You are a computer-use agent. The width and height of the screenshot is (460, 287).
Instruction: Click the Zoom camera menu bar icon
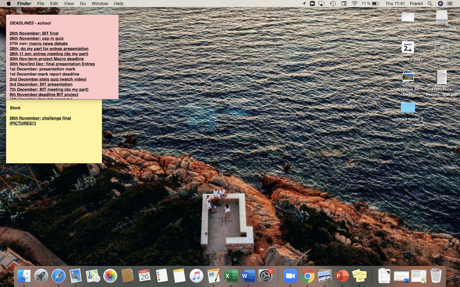coord(312,3)
